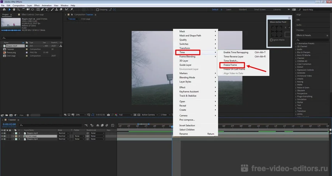
Task: Select the Eraser tool
Action: click(61, 10)
